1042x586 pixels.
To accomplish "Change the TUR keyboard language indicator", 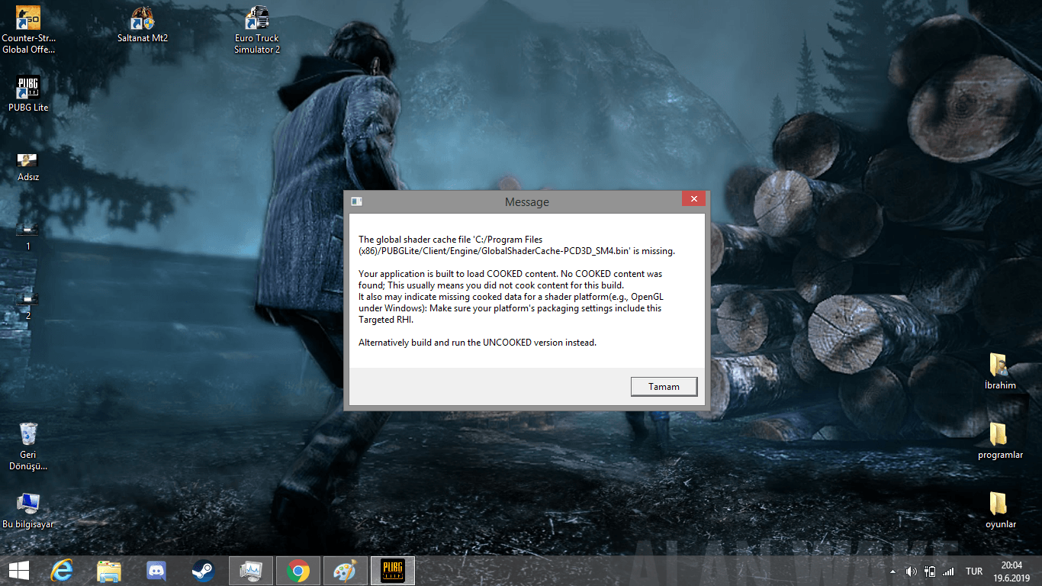I will [974, 572].
